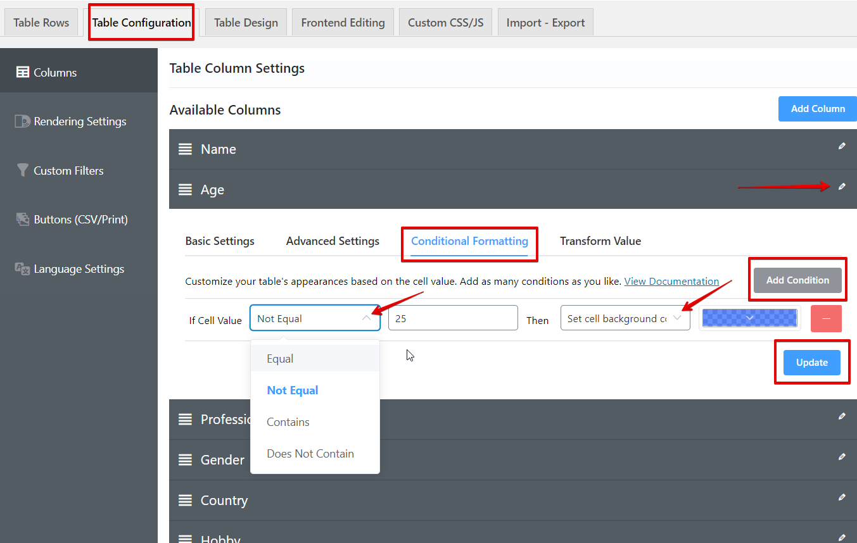Choose Does Not Contain from the list
The width and height of the screenshot is (857, 543).
tap(315, 454)
